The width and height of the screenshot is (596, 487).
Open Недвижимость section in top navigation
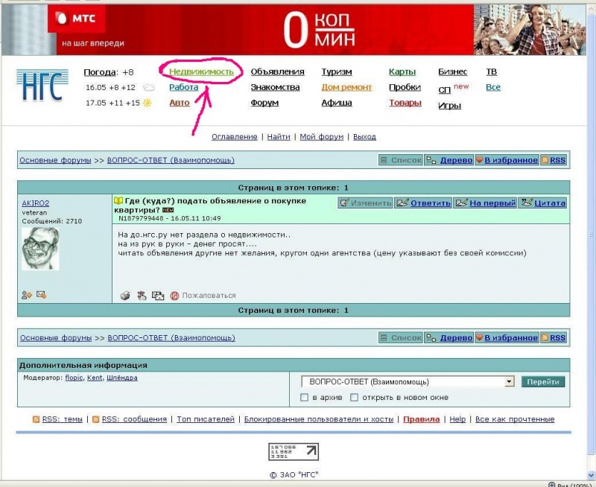click(x=201, y=72)
